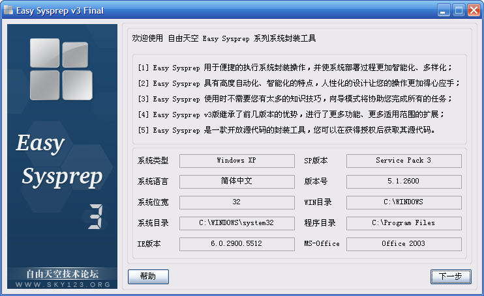Image resolution: width=484 pixels, height=296 pixels.
Task: Click the 下一步 (Next) button
Action: [x=450, y=276]
